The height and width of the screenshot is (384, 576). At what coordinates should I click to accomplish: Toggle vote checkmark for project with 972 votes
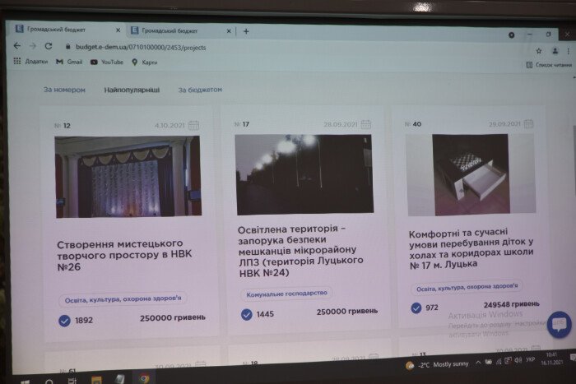tap(416, 308)
